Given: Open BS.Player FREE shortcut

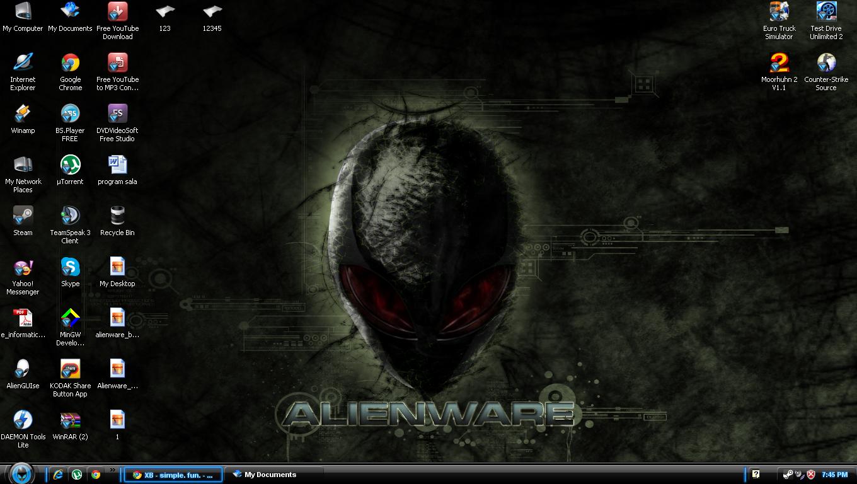Looking at the screenshot, I should [x=70, y=123].
